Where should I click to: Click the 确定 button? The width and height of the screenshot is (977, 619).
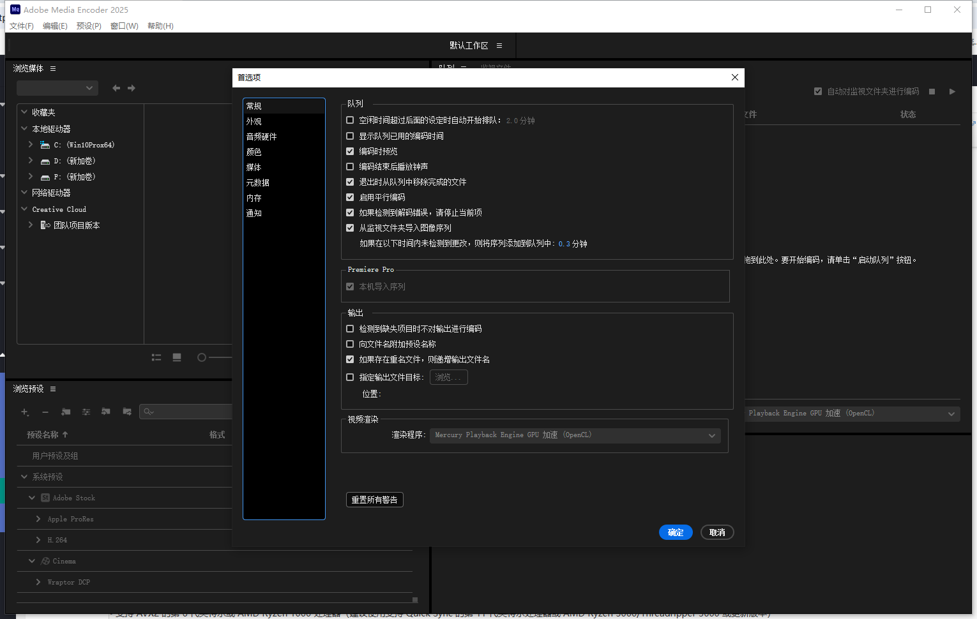676,532
